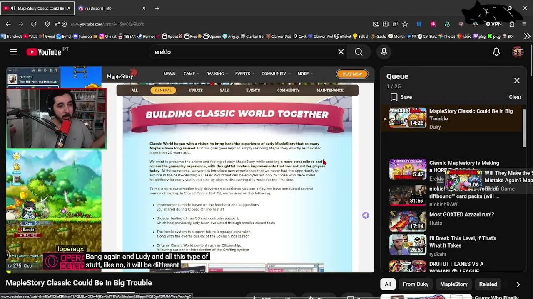Open the nickichRAW queue video thumbnail
Image resolution: width=533 pixels, height=299 pixels.
(x=408, y=196)
